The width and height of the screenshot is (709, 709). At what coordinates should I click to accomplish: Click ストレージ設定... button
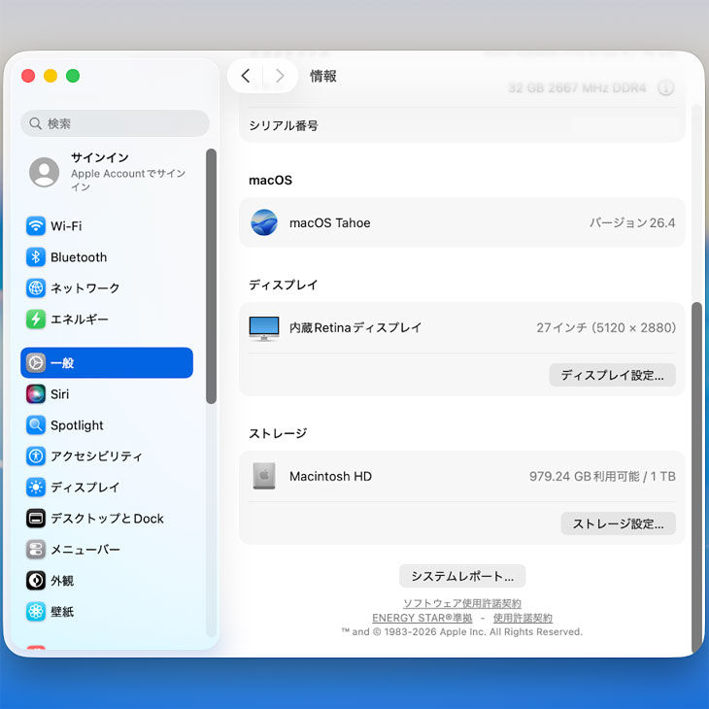(618, 523)
